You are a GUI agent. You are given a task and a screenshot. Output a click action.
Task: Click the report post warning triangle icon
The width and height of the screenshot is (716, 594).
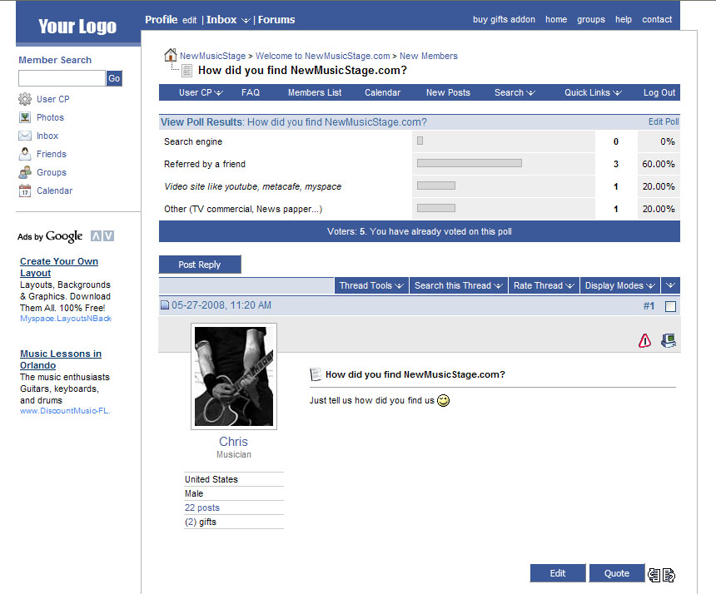(644, 340)
